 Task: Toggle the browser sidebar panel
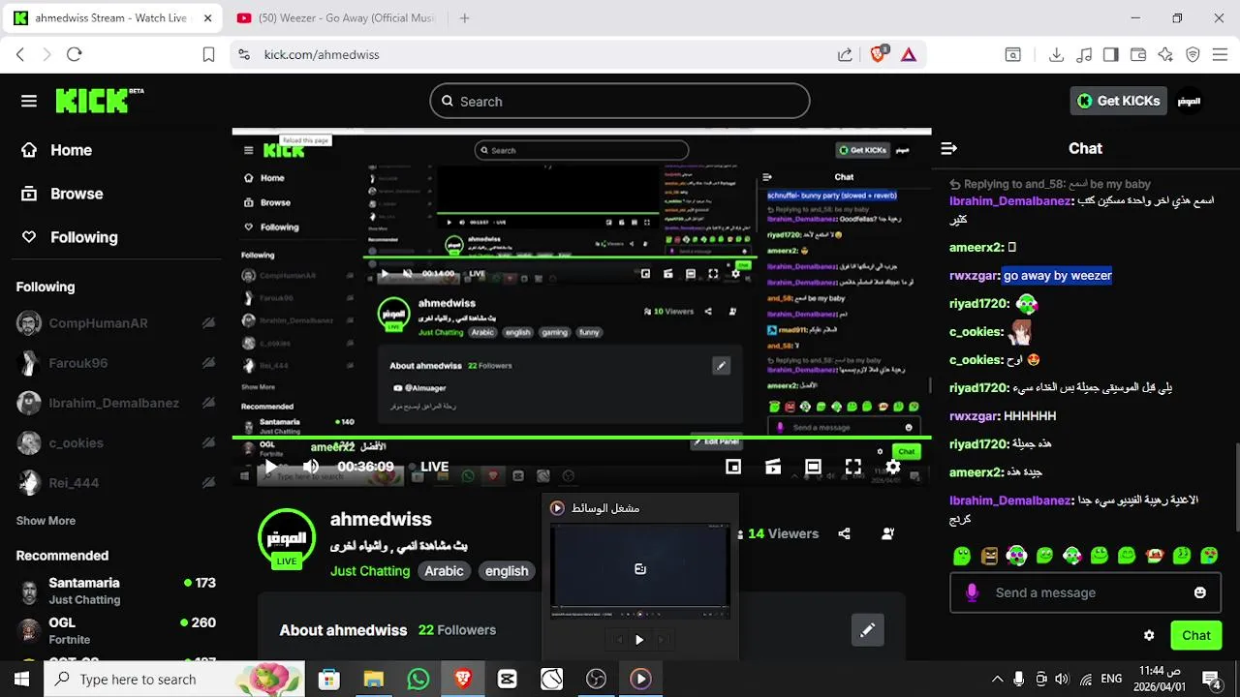pyautogui.click(x=1111, y=55)
